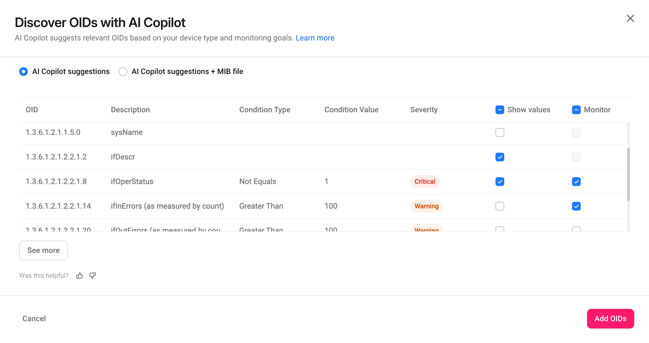Click the table's vertical scrollbar
649x343 pixels.
click(x=628, y=175)
